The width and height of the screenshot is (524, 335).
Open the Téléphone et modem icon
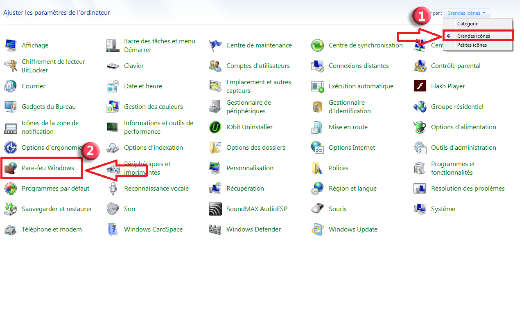pos(10,229)
